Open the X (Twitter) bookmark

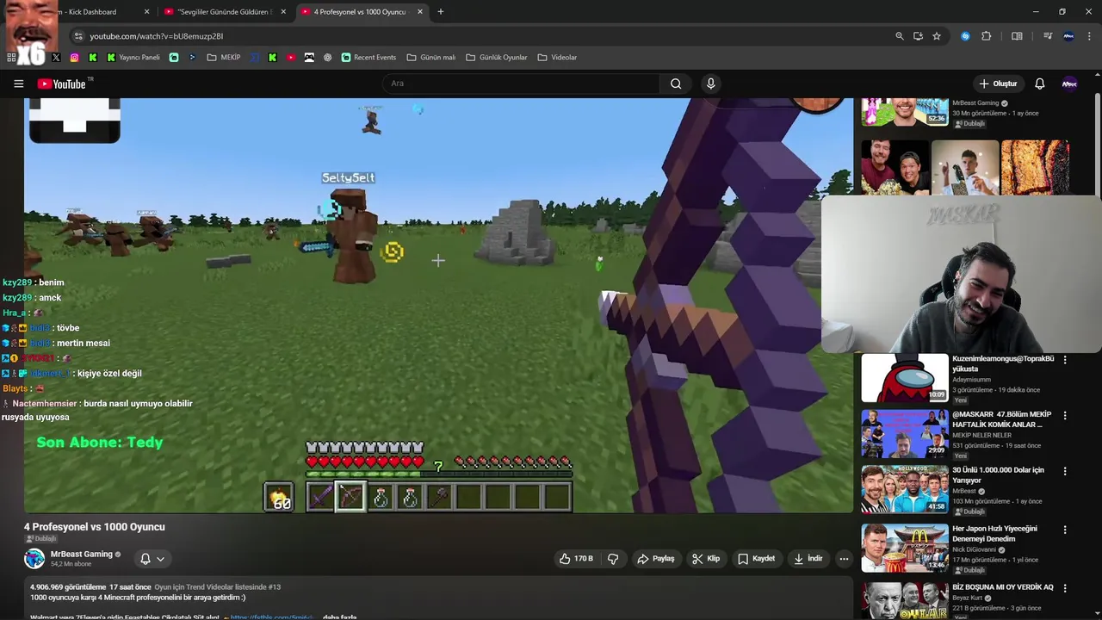point(56,58)
